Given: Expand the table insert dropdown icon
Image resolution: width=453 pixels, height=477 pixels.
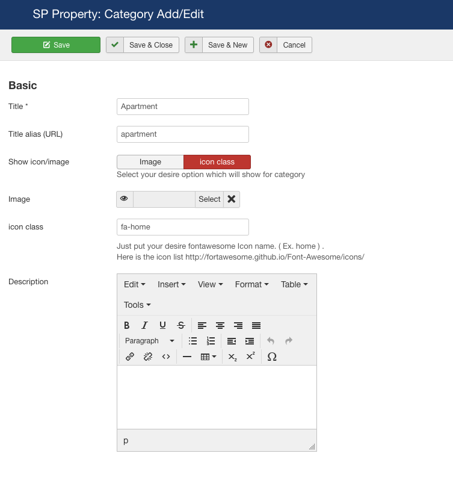Looking at the screenshot, I should point(209,357).
